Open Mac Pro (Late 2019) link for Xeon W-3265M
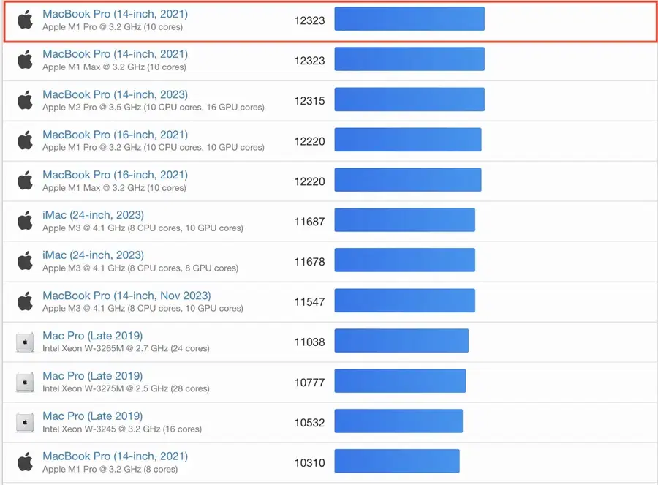The height and width of the screenshot is (485, 658). pos(92,336)
